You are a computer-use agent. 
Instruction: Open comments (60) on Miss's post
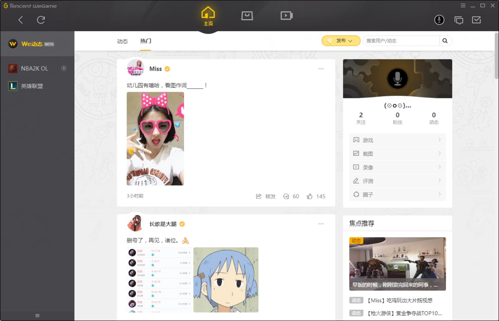291,196
